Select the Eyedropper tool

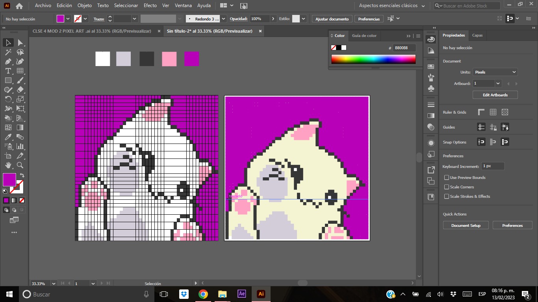pyautogui.click(x=8, y=137)
